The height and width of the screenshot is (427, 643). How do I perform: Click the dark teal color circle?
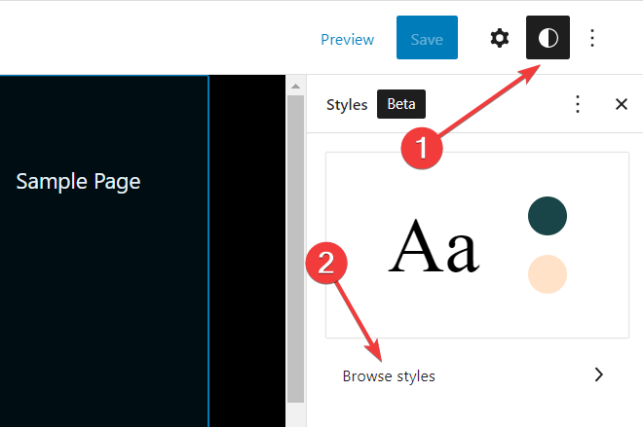[548, 216]
